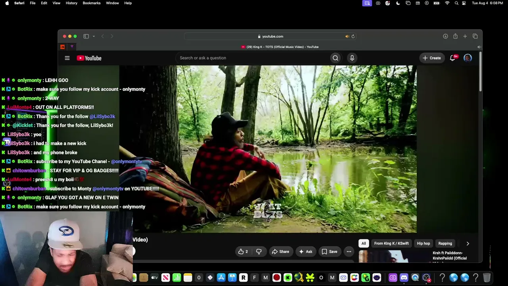Reload the YouTube page
This screenshot has height=286, width=508.
click(353, 37)
